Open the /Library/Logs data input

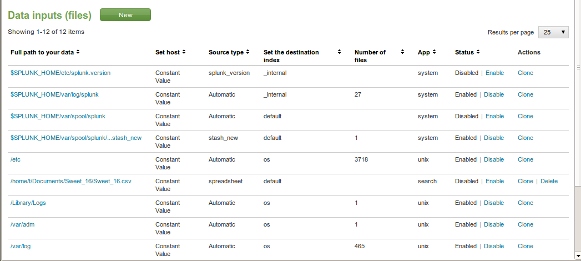point(28,203)
